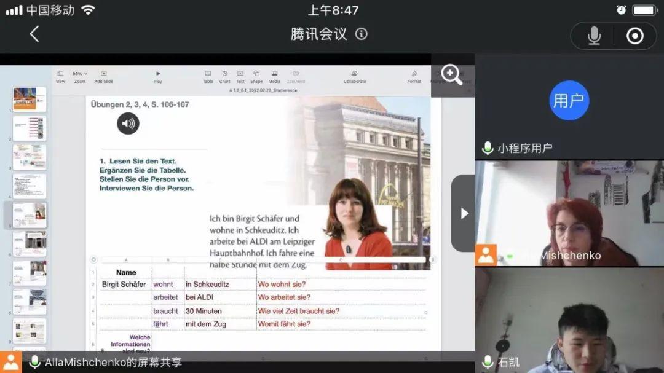
Task: Toggle the microphone in the top bar
Action: tap(593, 36)
